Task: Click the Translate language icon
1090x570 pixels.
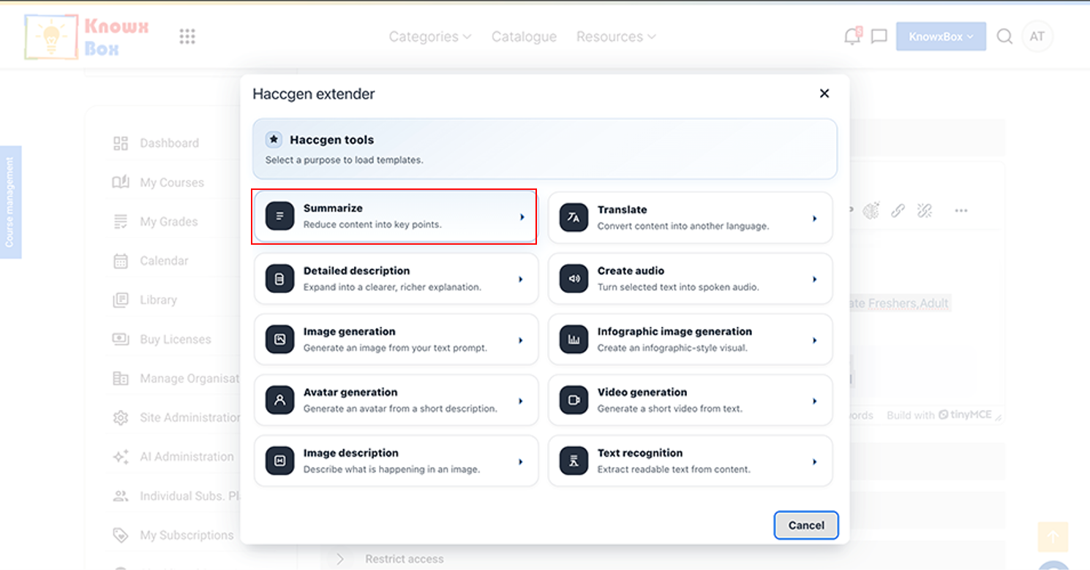Action: tap(574, 218)
